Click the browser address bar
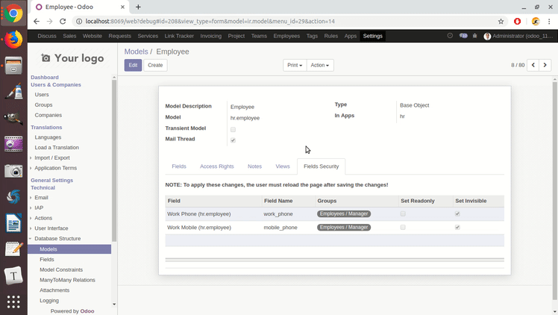The height and width of the screenshot is (315, 558). coord(285,22)
